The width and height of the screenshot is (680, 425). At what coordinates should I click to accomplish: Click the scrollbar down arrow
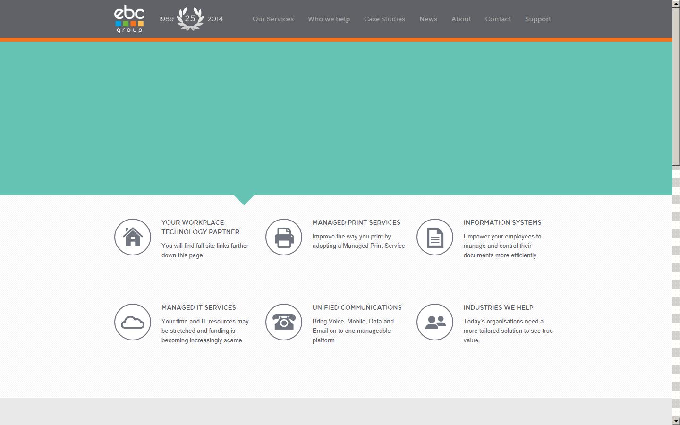tap(676, 420)
